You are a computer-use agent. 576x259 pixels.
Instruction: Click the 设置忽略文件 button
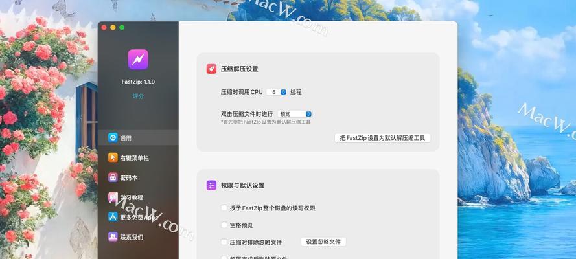(x=323, y=242)
